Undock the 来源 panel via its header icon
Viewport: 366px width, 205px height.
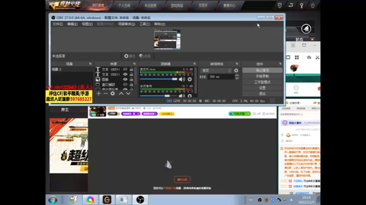tap(134, 64)
